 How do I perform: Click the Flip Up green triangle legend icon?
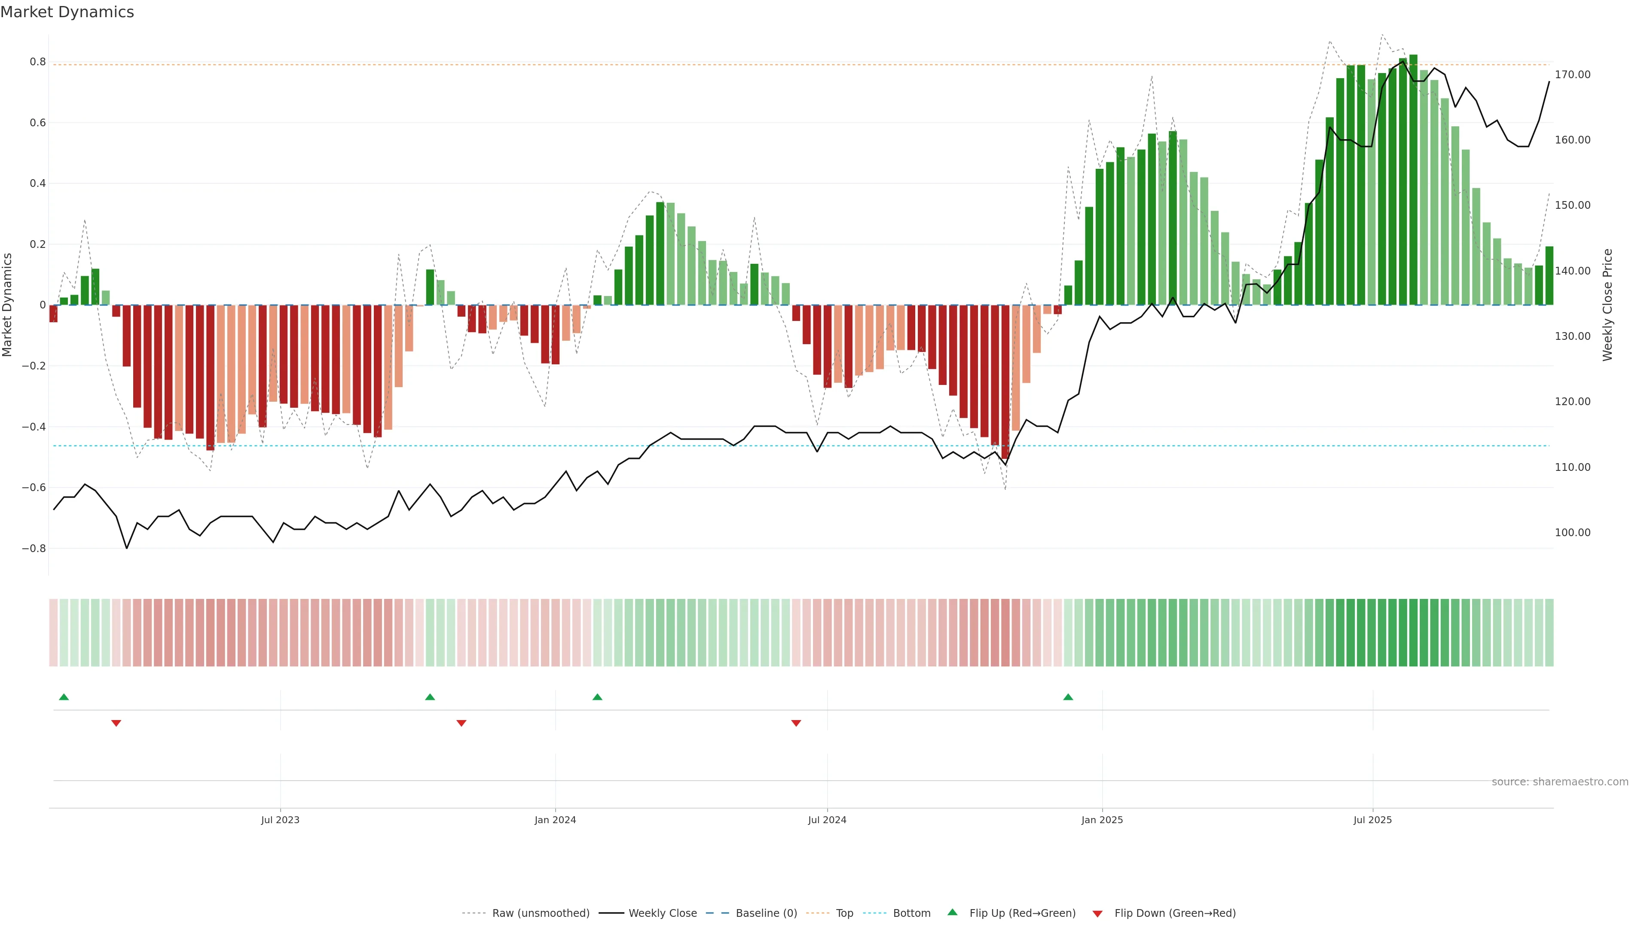[x=953, y=912]
